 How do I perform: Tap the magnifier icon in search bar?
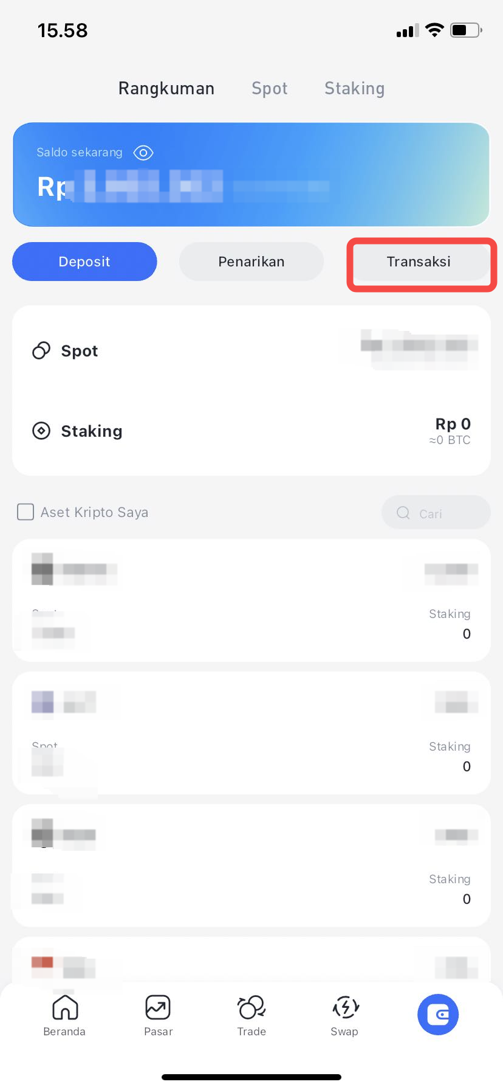pyautogui.click(x=403, y=513)
